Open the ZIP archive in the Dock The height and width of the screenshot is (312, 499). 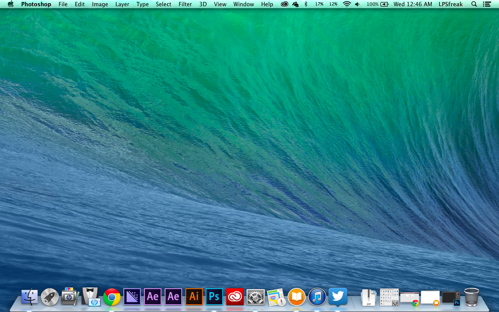coord(369,297)
